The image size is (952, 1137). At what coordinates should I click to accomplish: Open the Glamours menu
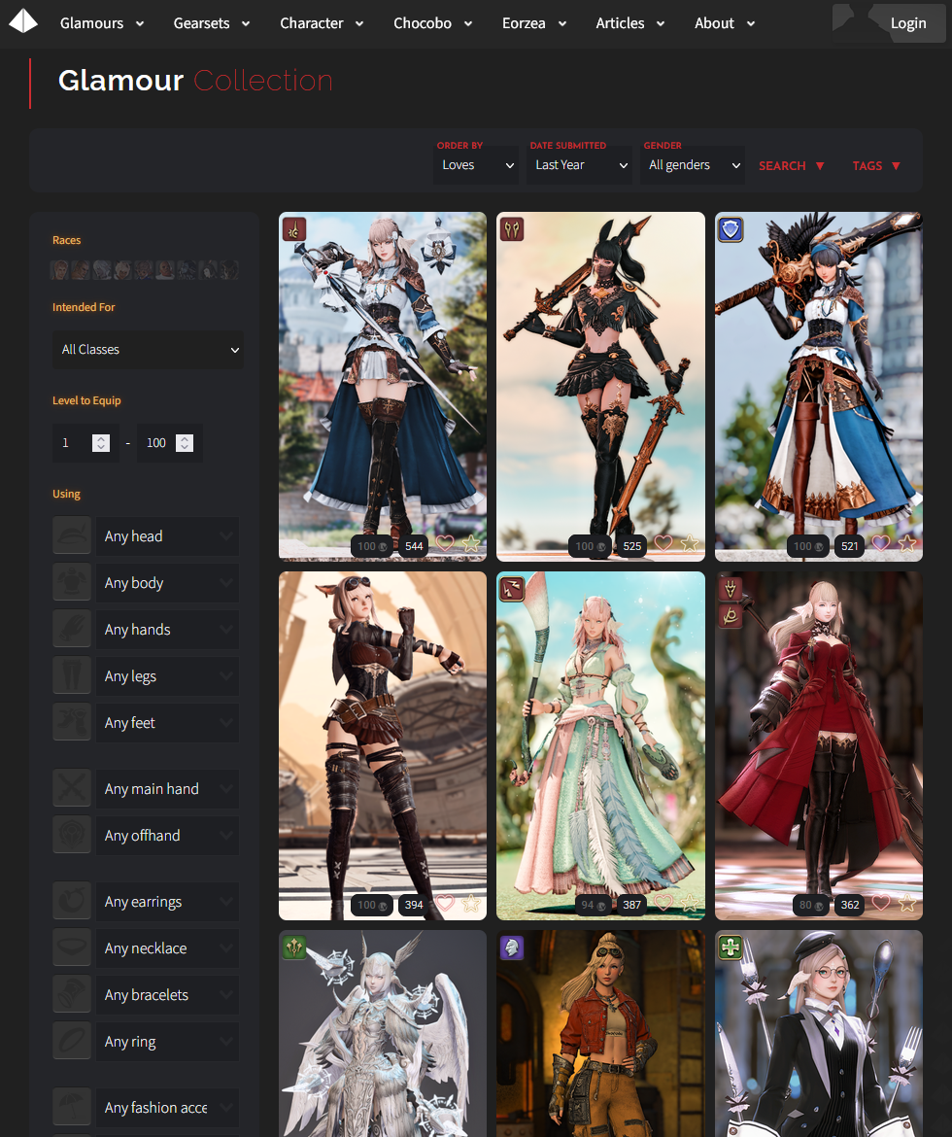click(101, 23)
